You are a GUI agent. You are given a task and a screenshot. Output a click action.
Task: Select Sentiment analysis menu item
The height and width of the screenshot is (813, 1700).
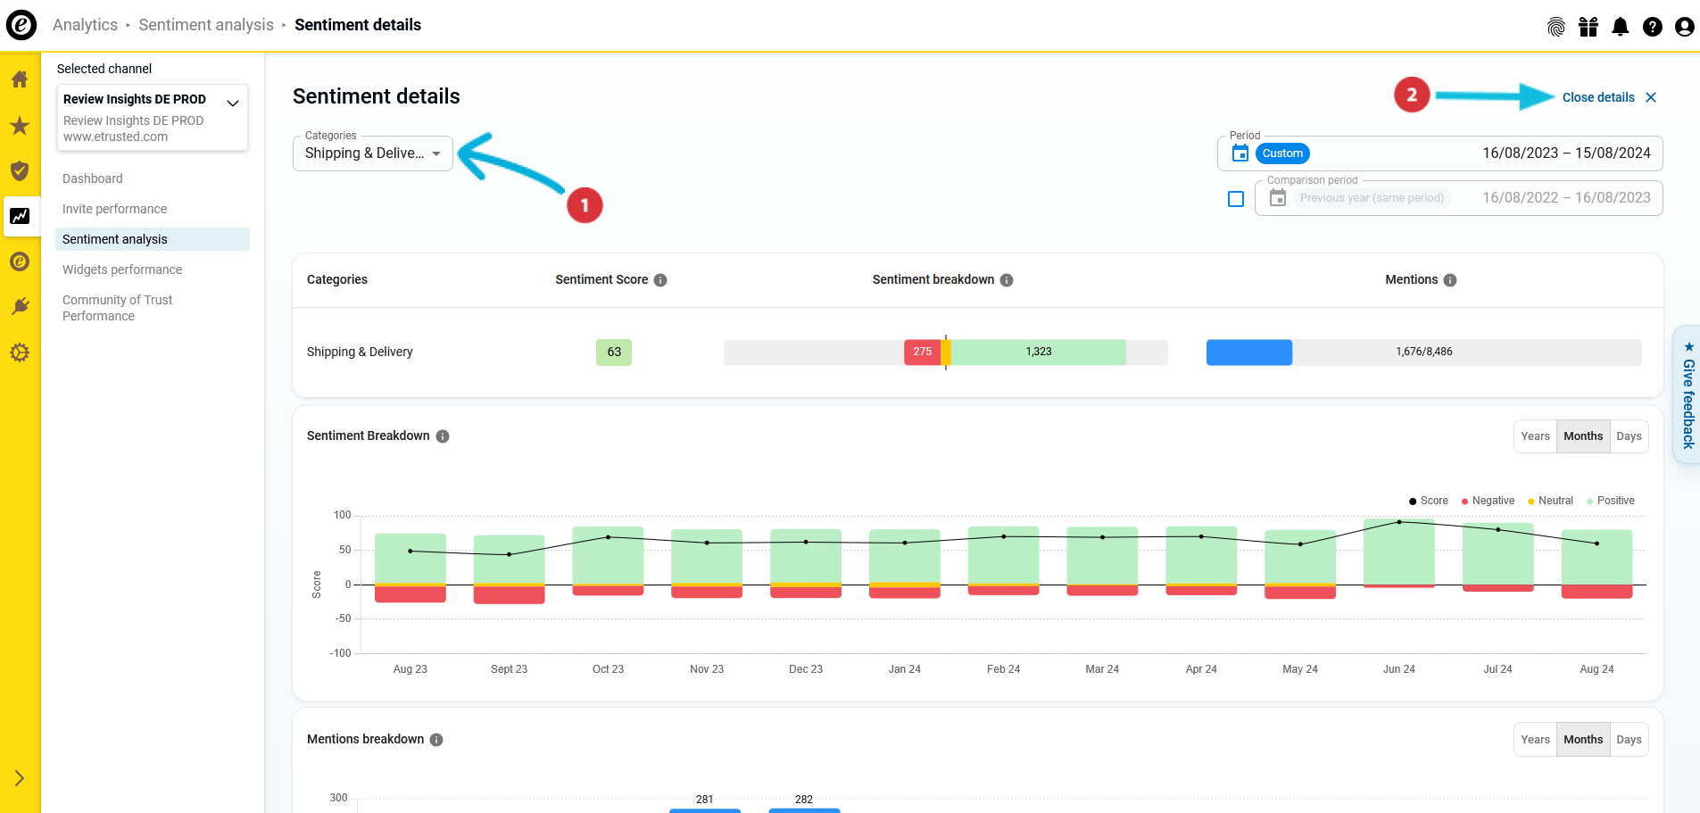click(153, 239)
